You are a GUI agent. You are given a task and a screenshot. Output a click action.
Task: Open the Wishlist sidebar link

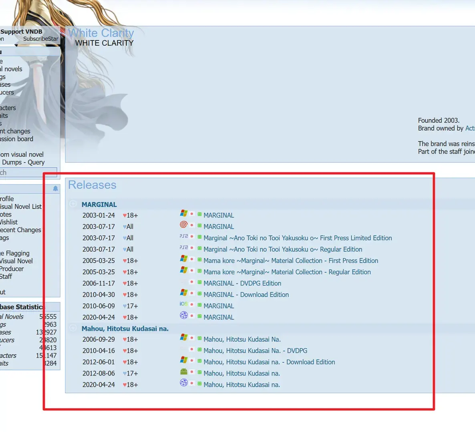9,222
